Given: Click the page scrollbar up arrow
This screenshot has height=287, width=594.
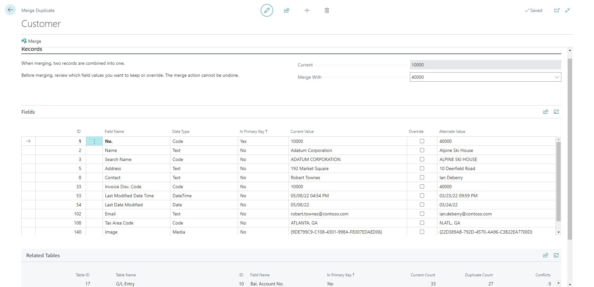Looking at the screenshot, I should pyautogui.click(x=570, y=50).
